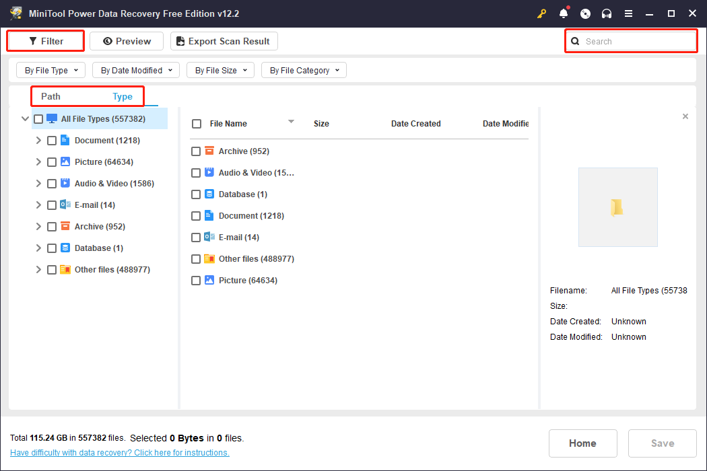Screen dimensions: 707x471
Task: Select Database (1) tree row
Action: click(100, 248)
